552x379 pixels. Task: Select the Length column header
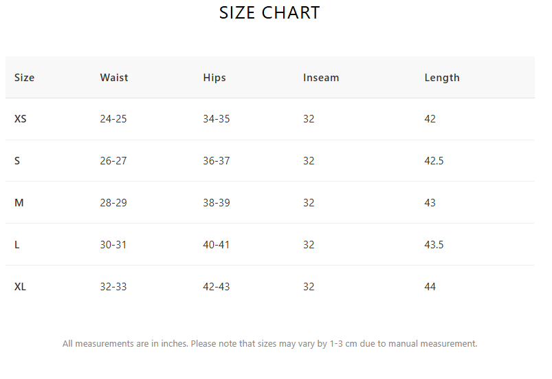442,78
